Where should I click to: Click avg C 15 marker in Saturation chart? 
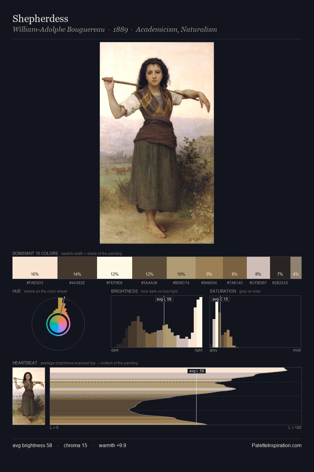(x=220, y=299)
